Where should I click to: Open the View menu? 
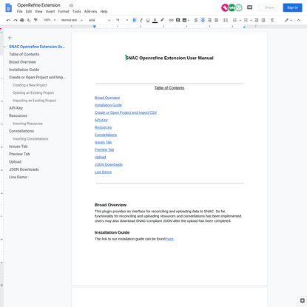(x=38, y=12)
